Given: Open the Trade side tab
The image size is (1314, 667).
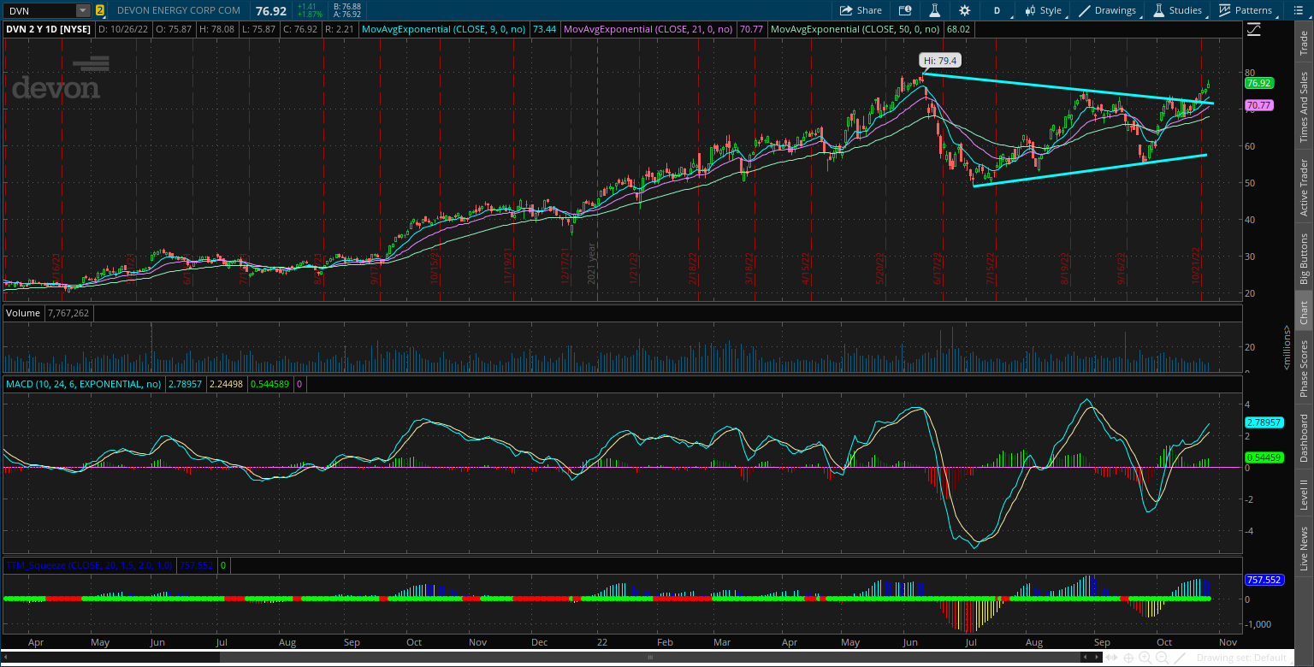Looking at the screenshot, I should [1304, 43].
